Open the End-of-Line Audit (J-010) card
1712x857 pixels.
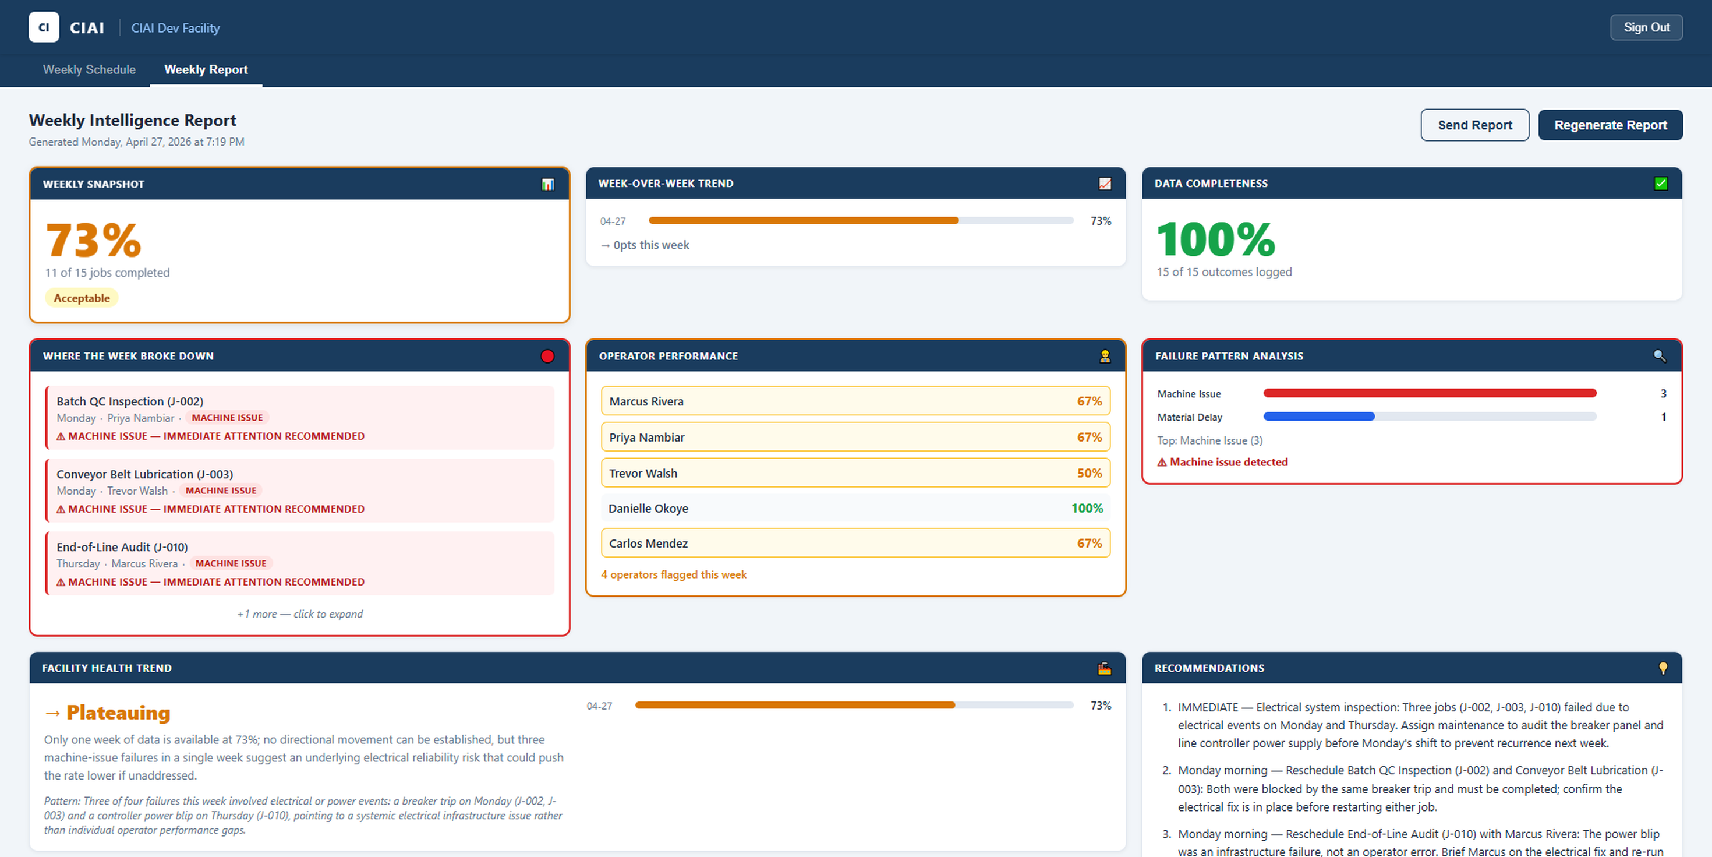[300, 564]
